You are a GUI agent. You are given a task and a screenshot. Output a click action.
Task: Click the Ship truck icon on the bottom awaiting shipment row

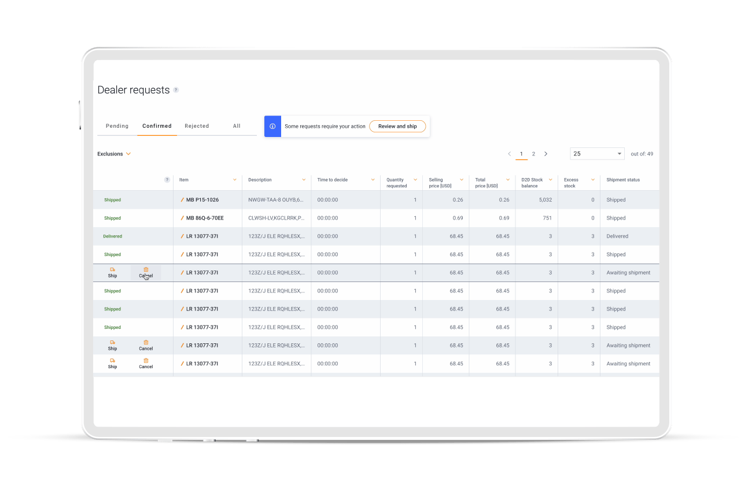112,361
